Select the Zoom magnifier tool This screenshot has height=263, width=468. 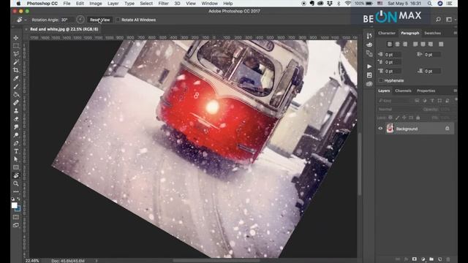(16, 183)
